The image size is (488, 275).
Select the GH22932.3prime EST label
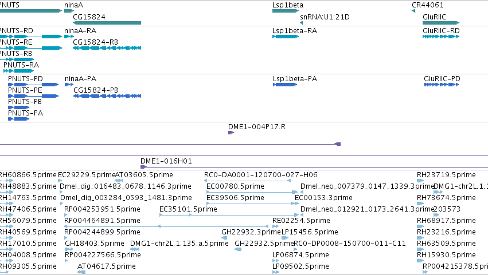point(251,233)
